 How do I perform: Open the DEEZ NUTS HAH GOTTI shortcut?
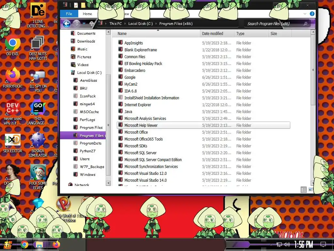coord(38,48)
